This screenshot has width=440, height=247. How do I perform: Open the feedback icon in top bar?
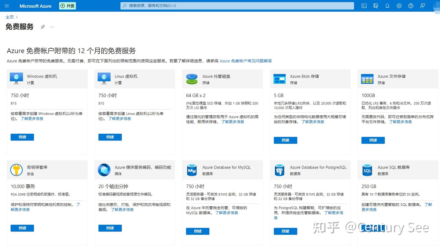coord(422,6)
